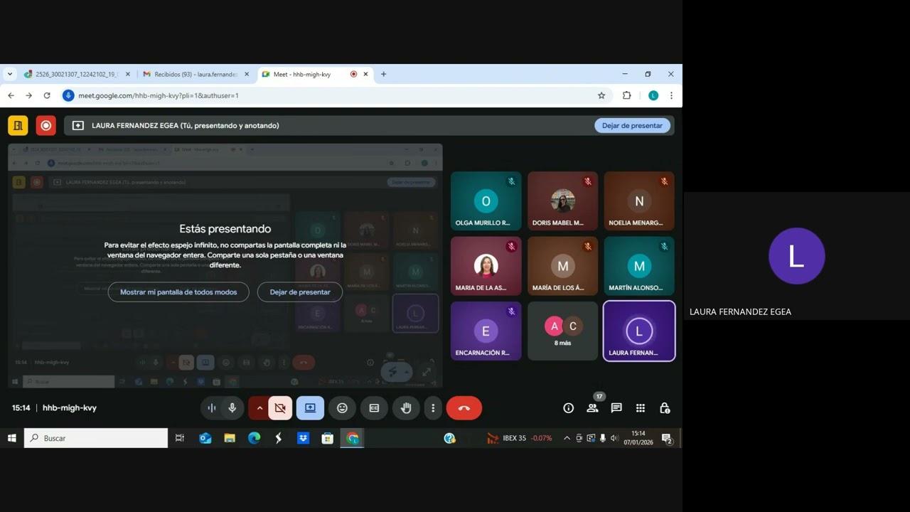This screenshot has width=910, height=512.
Task: Click Dejar de presentar in the top banner
Action: (632, 125)
